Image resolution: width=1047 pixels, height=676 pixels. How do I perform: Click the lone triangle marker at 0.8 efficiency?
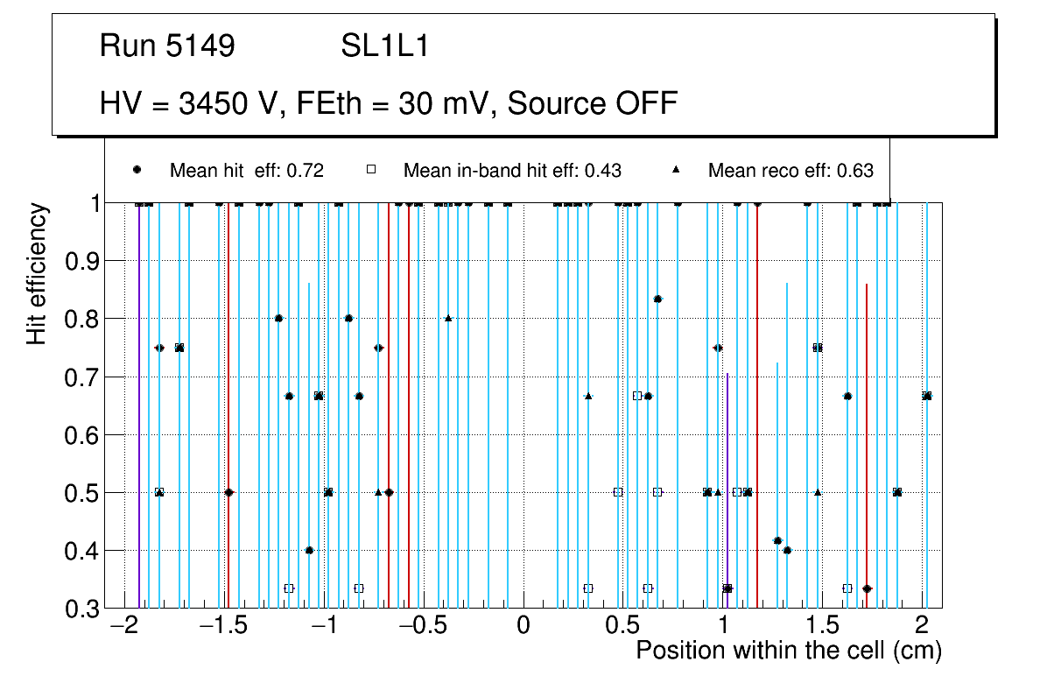(448, 318)
